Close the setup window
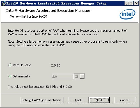Viewport: 140px width, 108px height. pos(136,3)
